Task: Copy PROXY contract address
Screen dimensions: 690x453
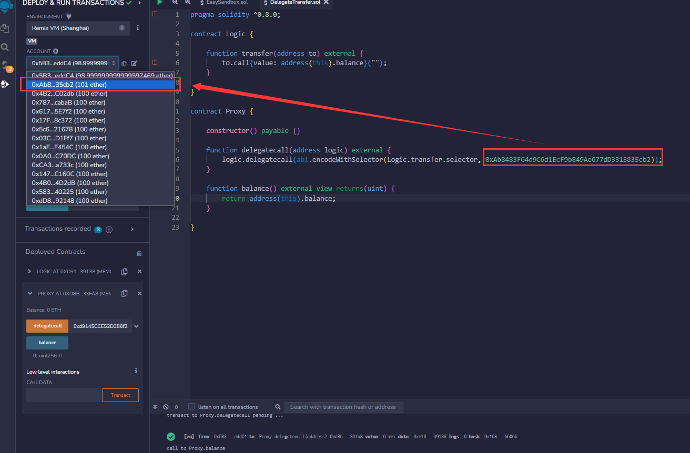Action: coord(124,293)
